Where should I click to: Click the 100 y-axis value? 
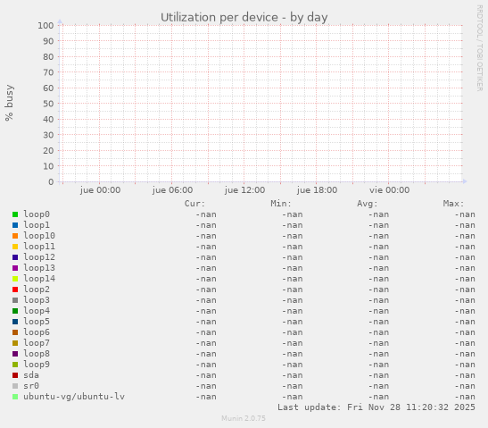(45, 26)
